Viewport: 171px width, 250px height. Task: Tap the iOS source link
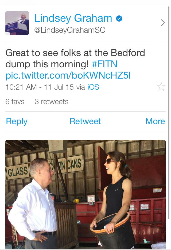93,87
